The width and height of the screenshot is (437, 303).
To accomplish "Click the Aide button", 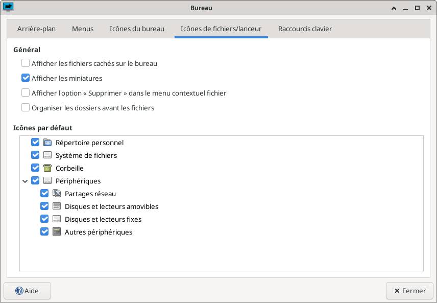I will click(27, 291).
